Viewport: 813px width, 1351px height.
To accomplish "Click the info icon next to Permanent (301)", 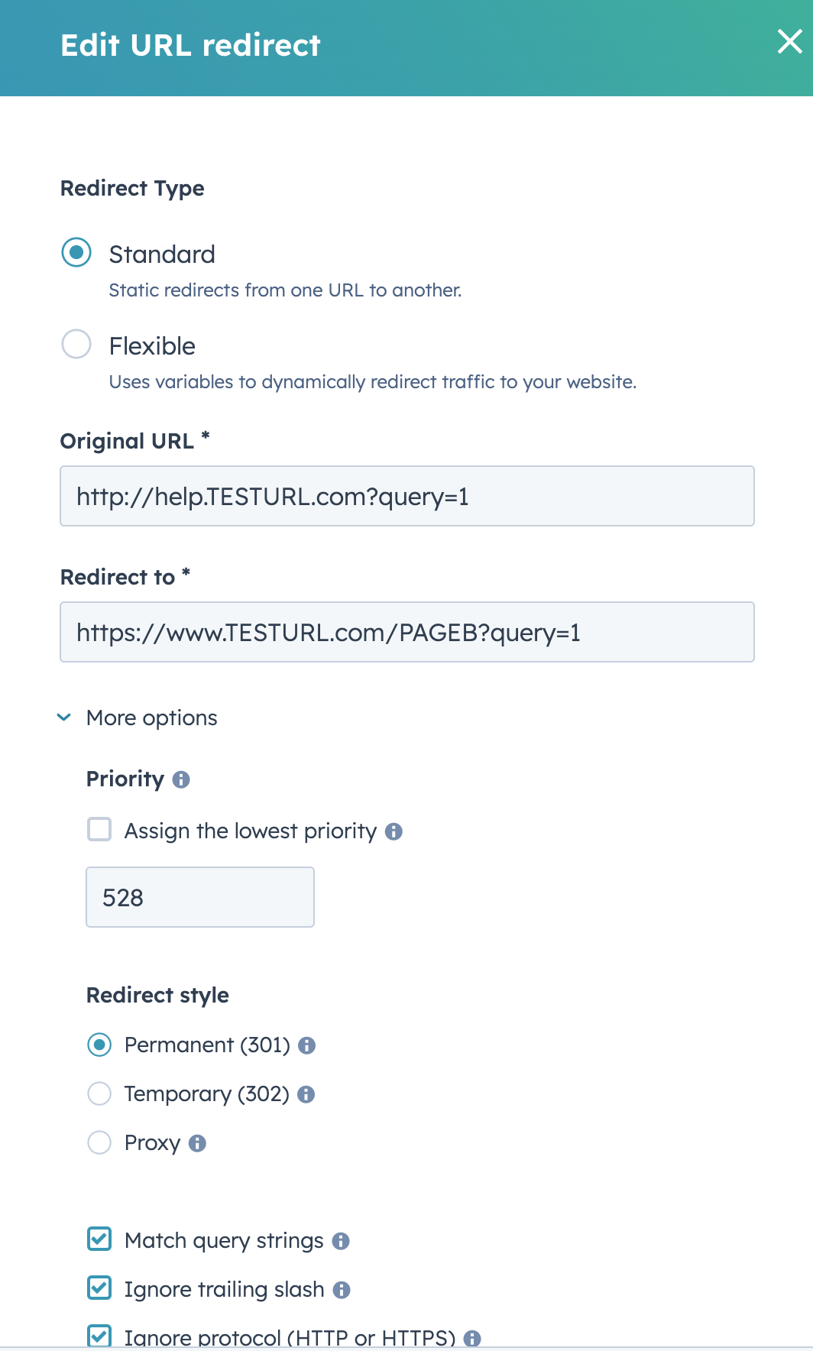I will (x=309, y=1045).
